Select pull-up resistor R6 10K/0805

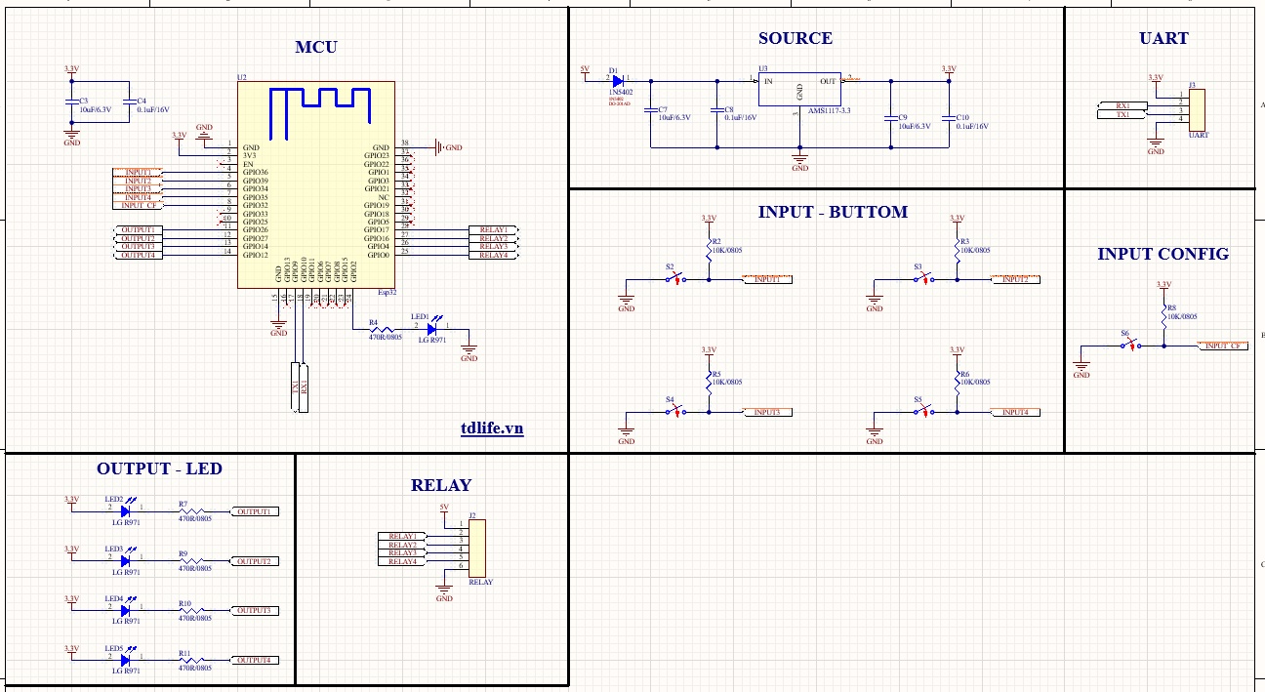coord(957,384)
